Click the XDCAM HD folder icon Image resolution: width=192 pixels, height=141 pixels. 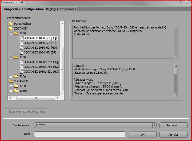(11, 81)
